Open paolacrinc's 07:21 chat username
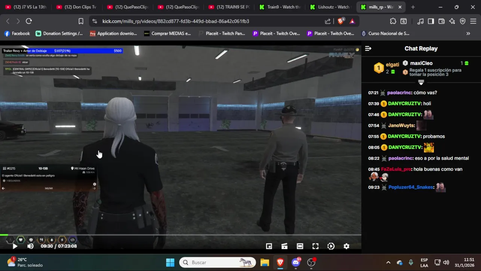 (399, 93)
